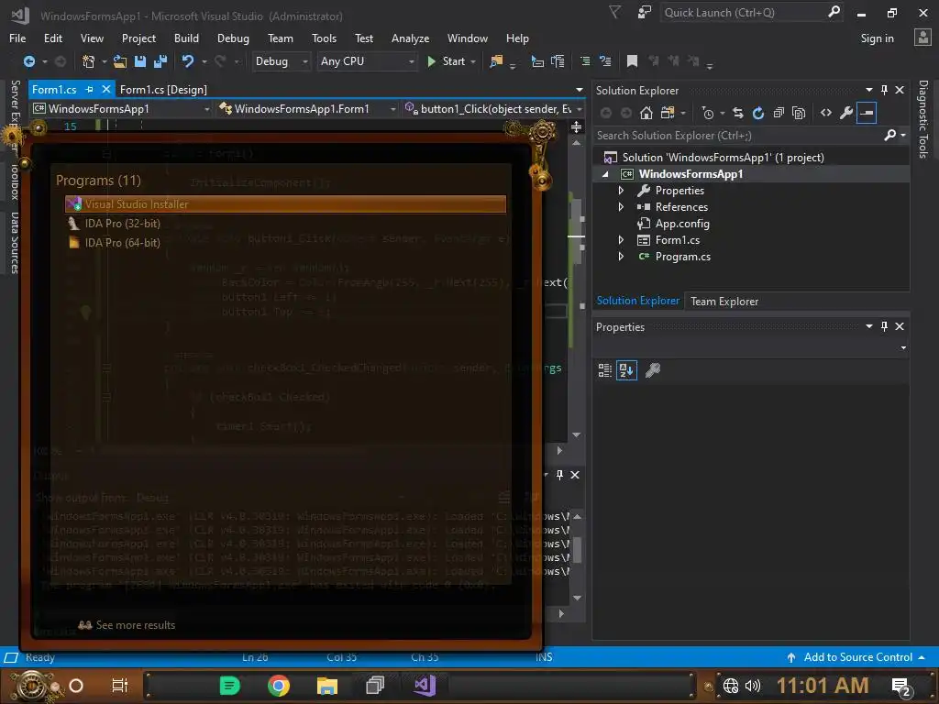Toggle Auto Hide pin on Solution Explorer
Image resolution: width=939 pixels, height=704 pixels.
pos(884,90)
